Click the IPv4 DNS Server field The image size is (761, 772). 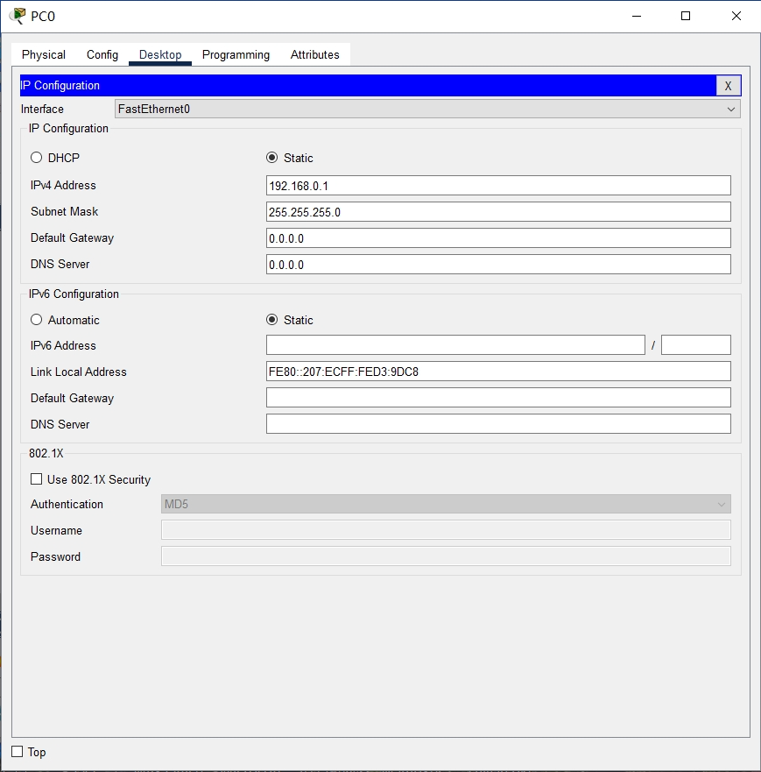pos(498,265)
